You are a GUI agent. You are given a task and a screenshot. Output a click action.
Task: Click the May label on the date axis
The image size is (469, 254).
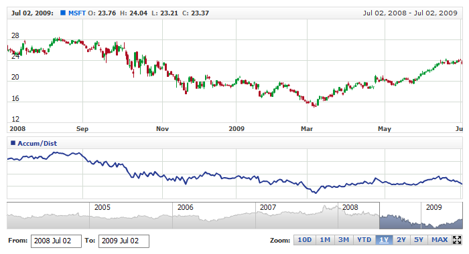tap(385, 128)
